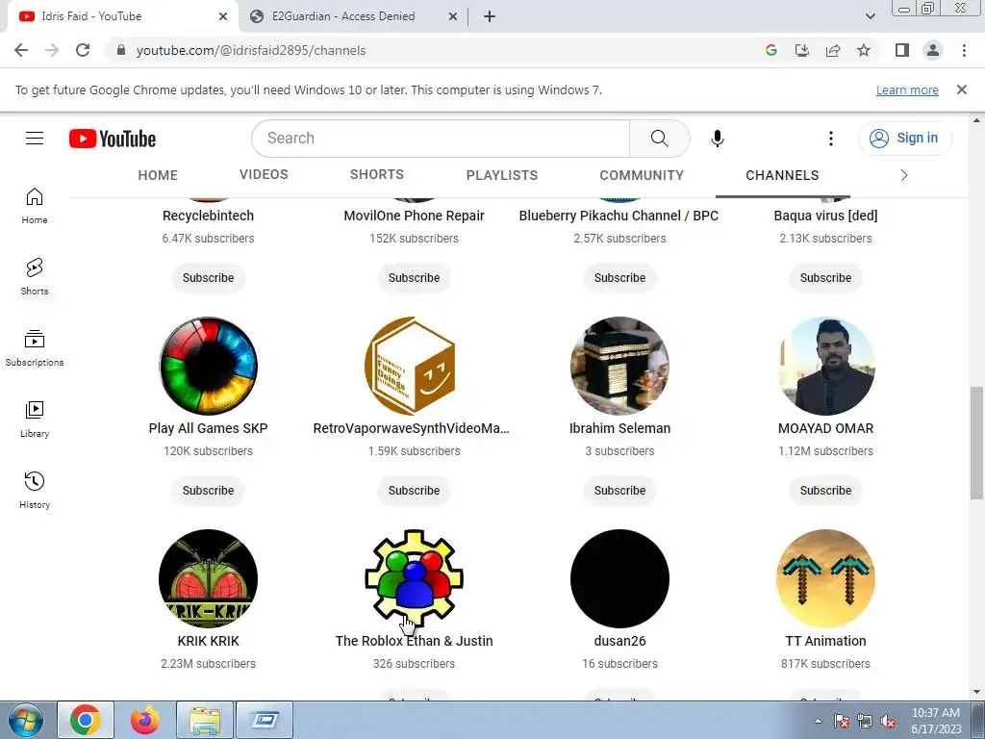Share this page icon in address bar
This screenshot has width=985, height=739.
[833, 50]
